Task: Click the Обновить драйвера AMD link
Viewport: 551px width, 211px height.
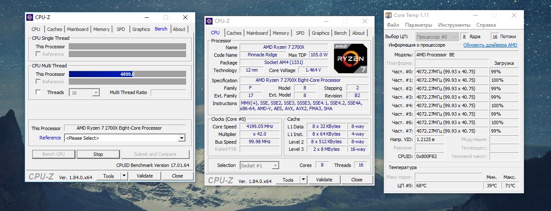Action: tap(490, 45)
